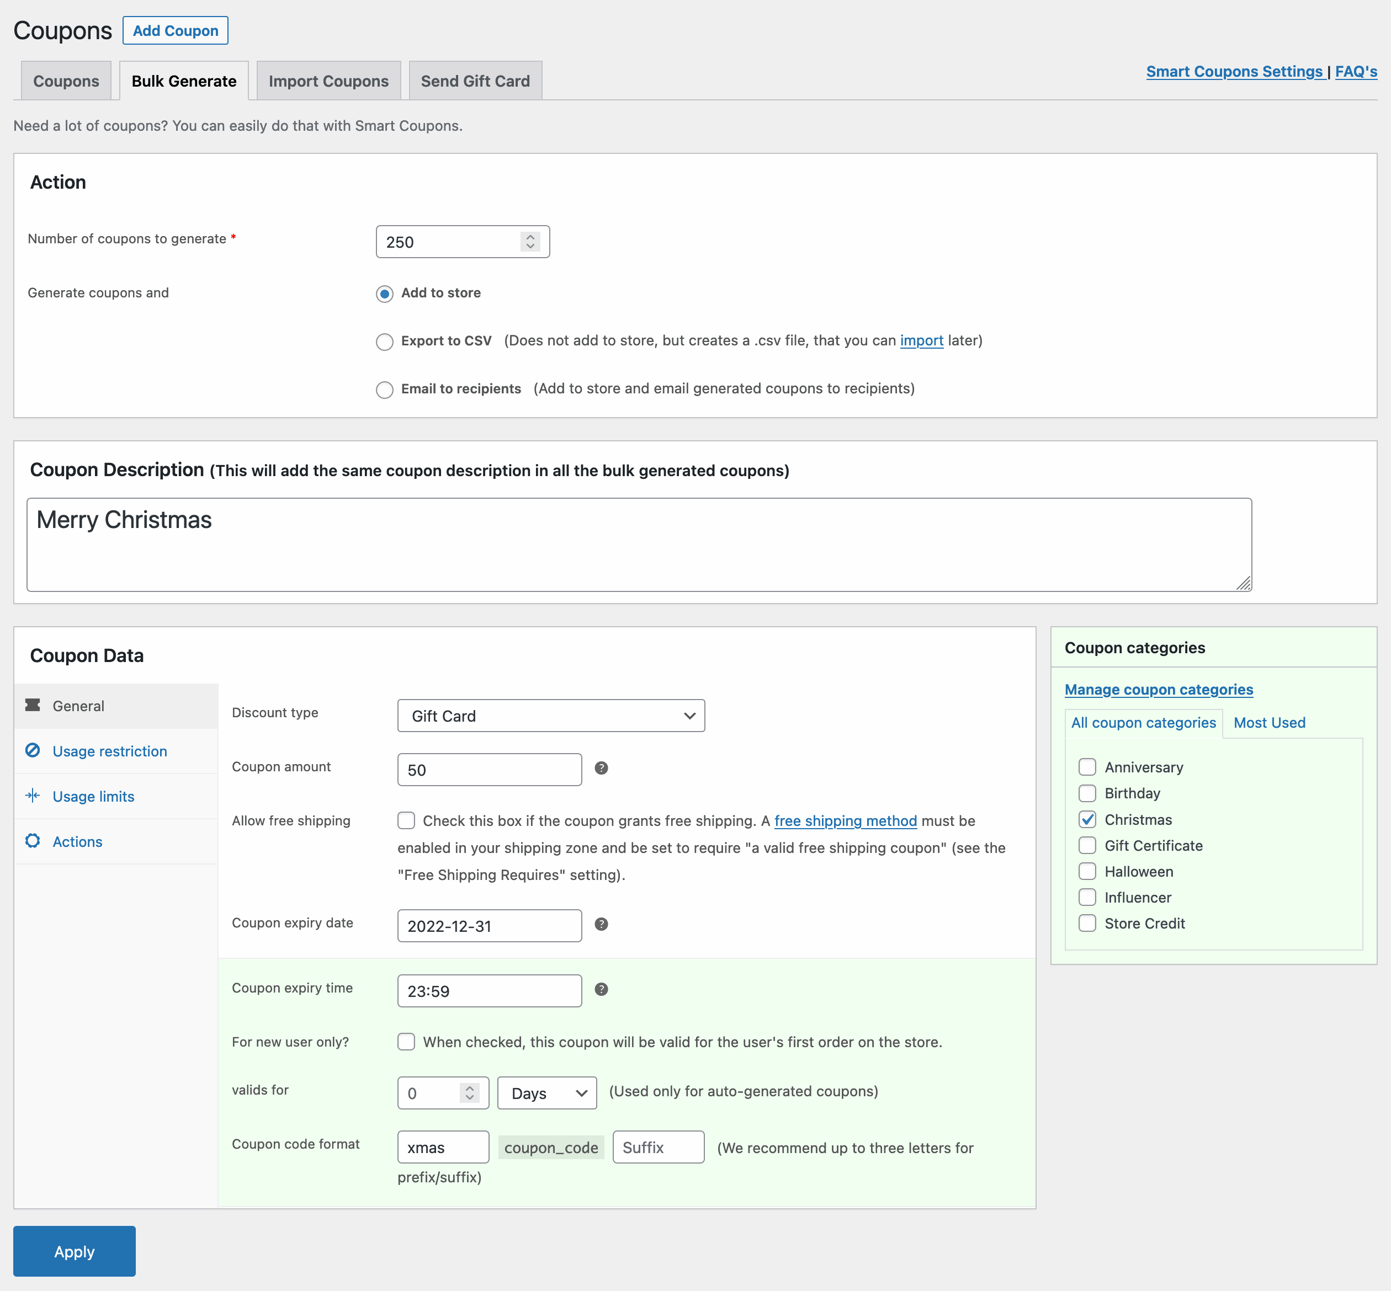This screenshot has width=1391, height=1291.
Task: Click help icon next to Coupon amount
Action: [601, 769]
